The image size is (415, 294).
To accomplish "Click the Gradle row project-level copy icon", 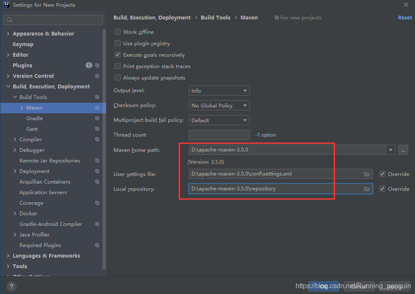I will pos(97,118).
